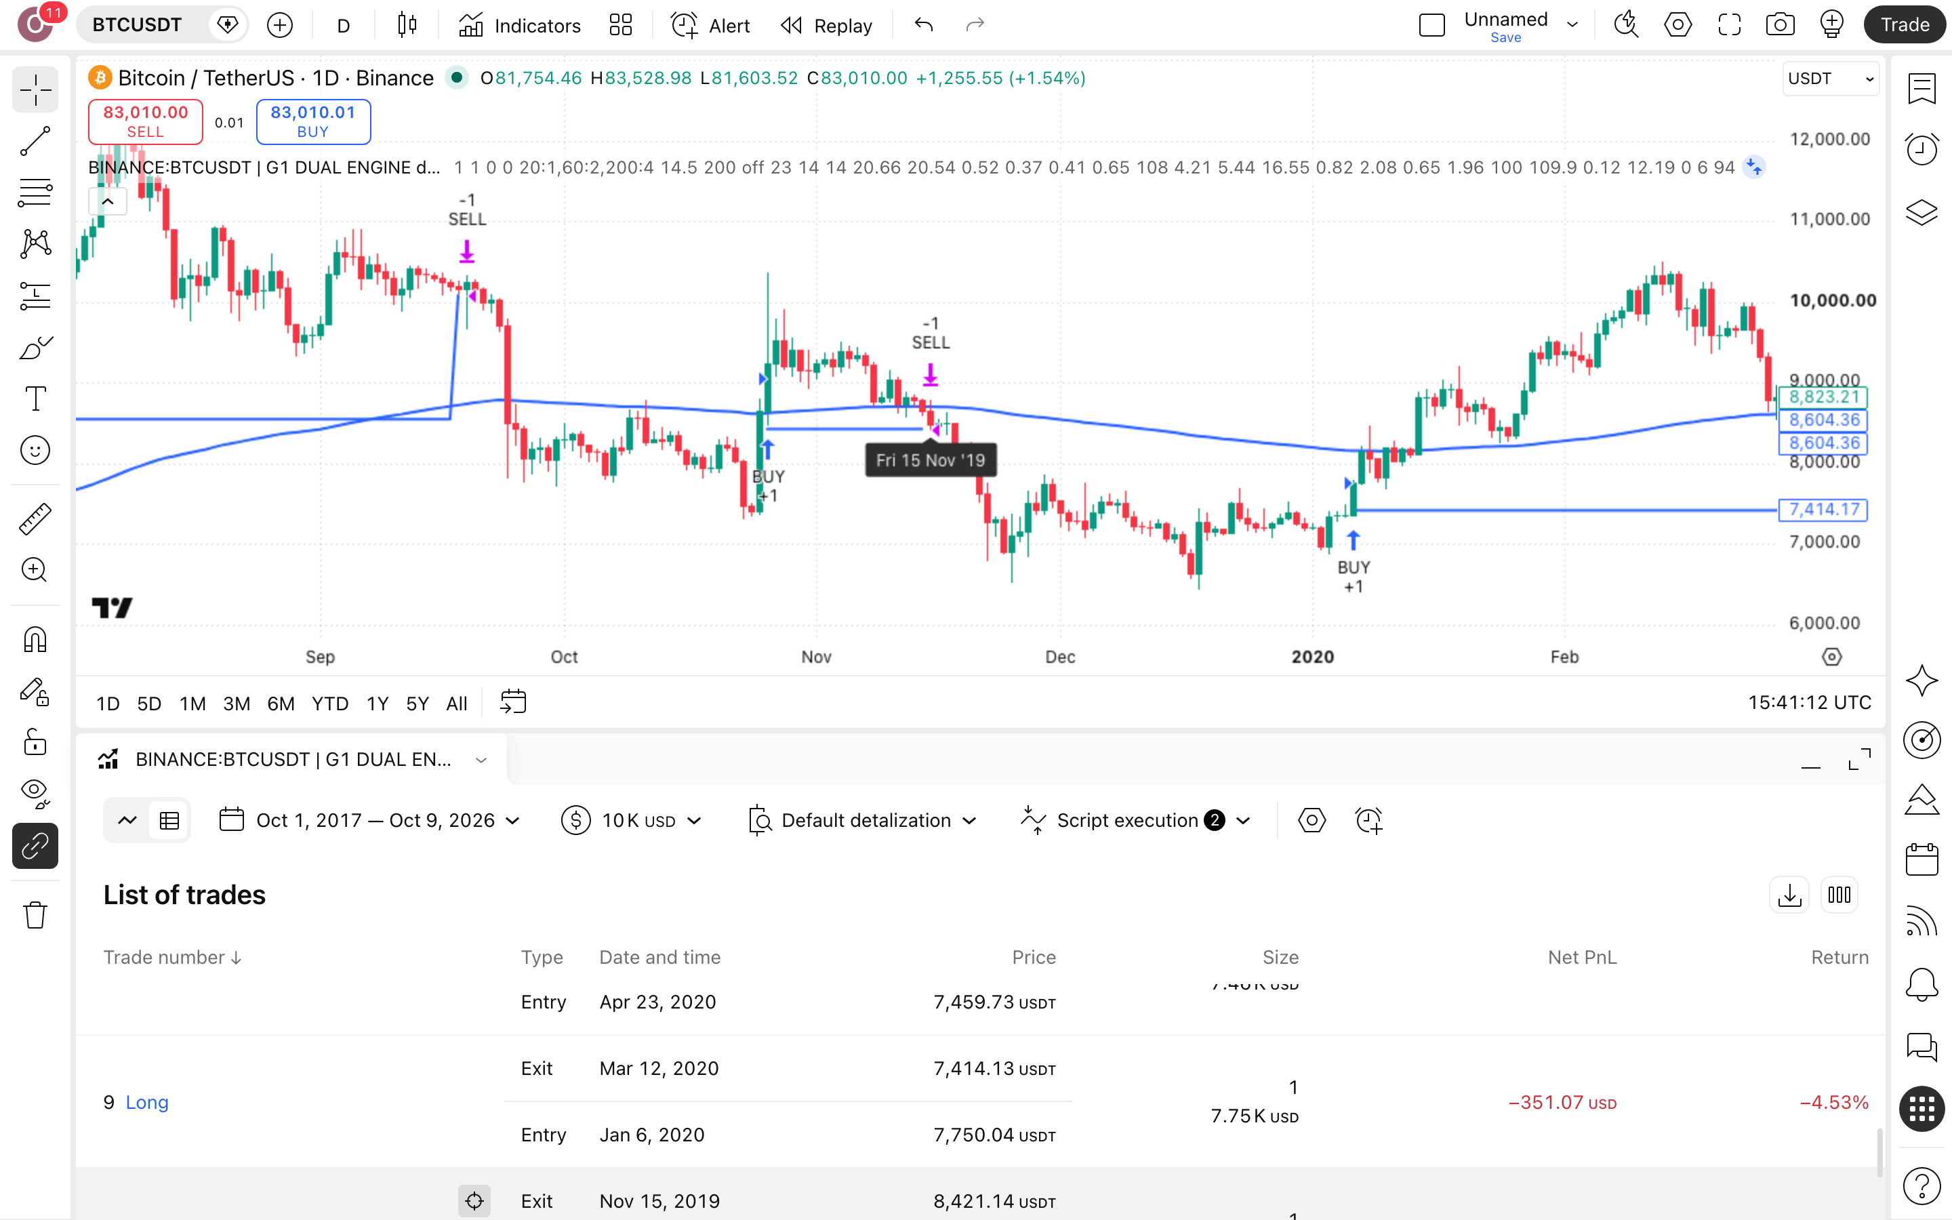Sort by Trade number column header
Viewport: 1952px width, 1220px height.
[173, 958]
